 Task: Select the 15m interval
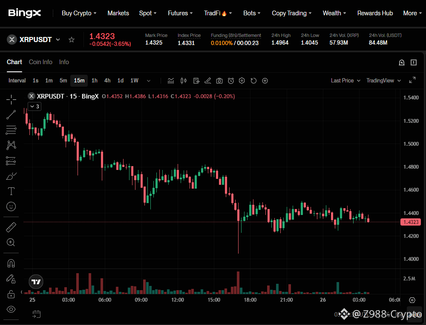(x=79, y=80)
